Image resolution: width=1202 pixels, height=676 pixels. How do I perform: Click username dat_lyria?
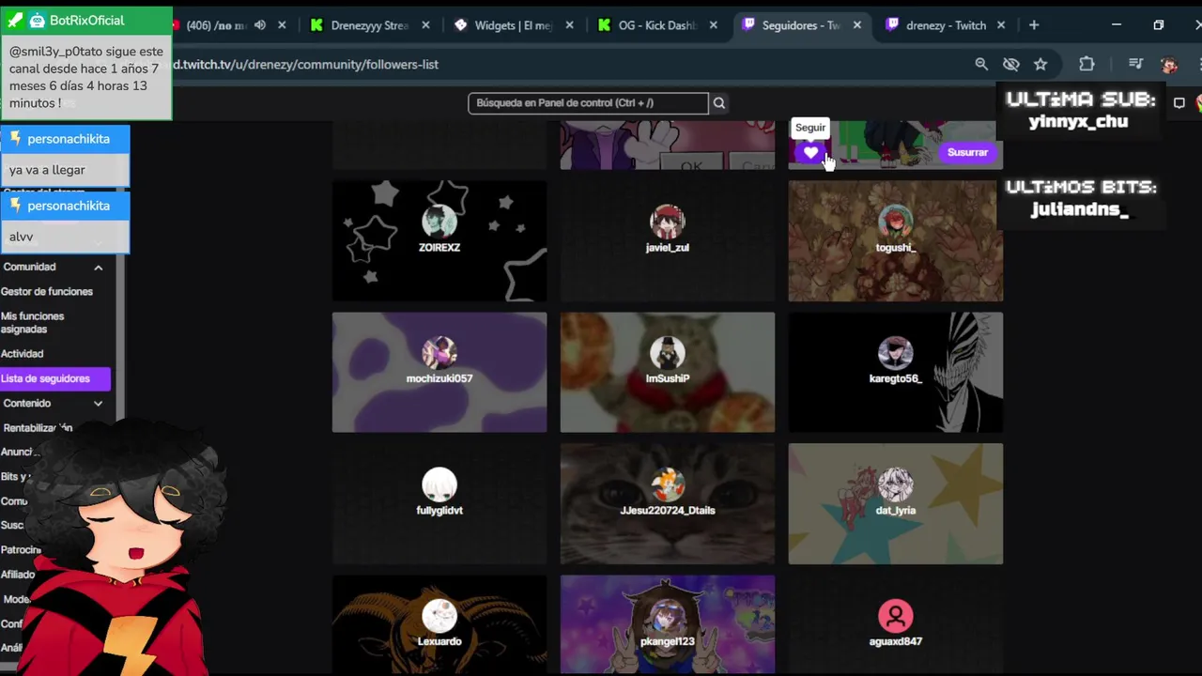pos(896,510)
